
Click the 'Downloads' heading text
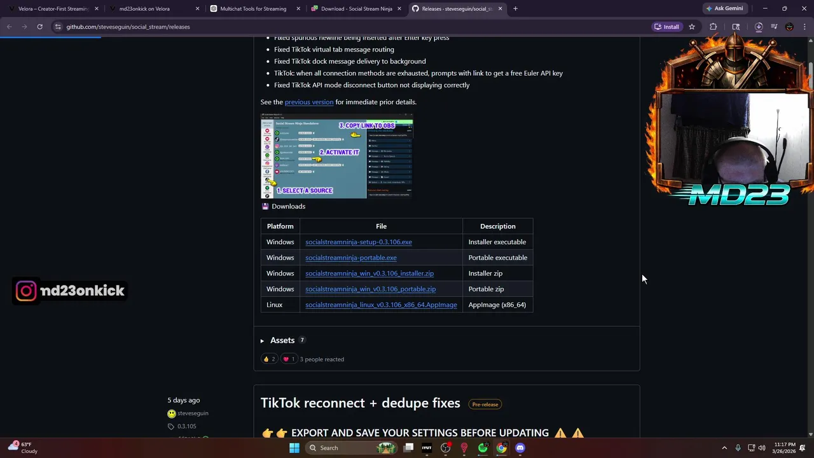[x=288, y=206]
